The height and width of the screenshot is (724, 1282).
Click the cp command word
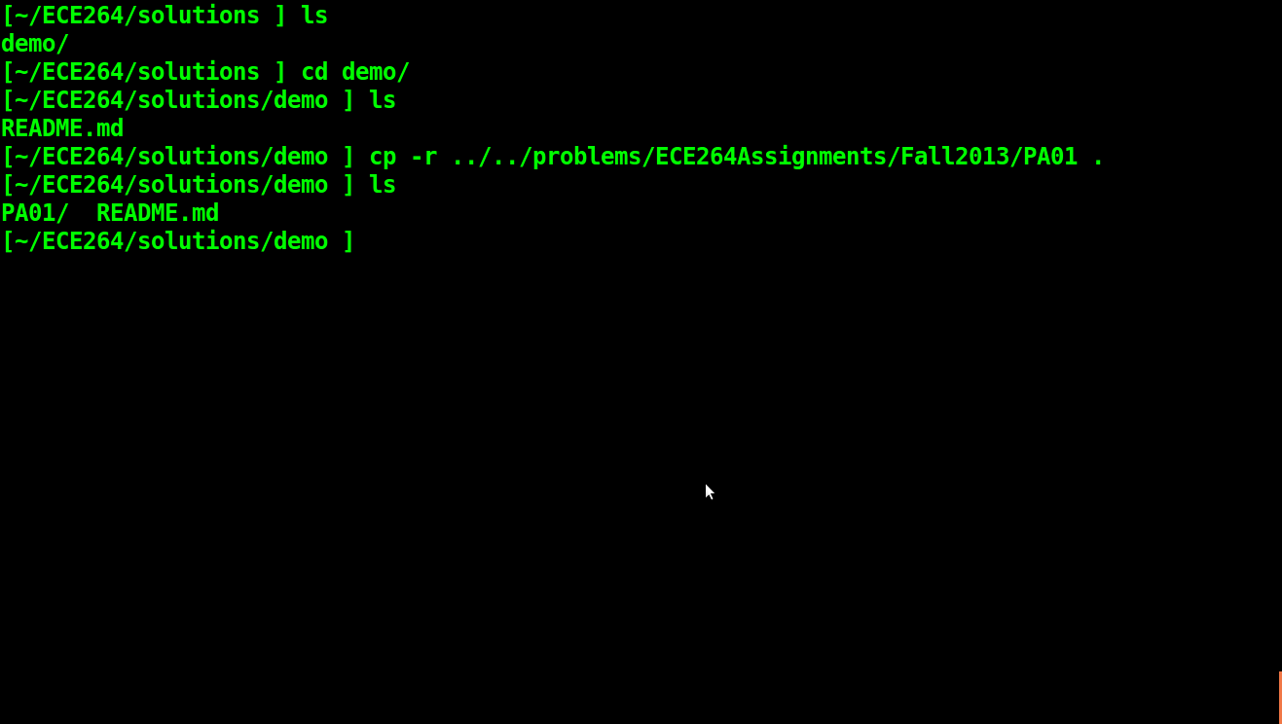pyautogui.click(x=383, y=157)
